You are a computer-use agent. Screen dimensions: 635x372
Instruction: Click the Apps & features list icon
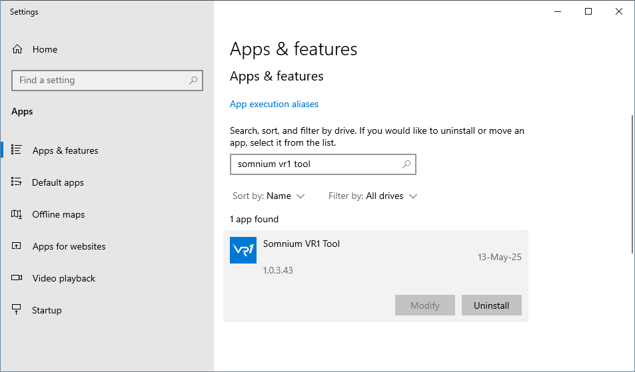(16, 150)
